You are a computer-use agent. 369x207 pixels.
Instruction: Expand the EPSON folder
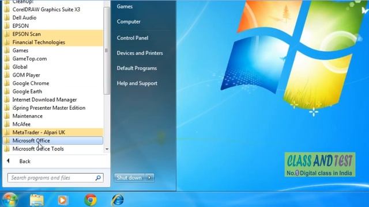(x=53, y=26)
